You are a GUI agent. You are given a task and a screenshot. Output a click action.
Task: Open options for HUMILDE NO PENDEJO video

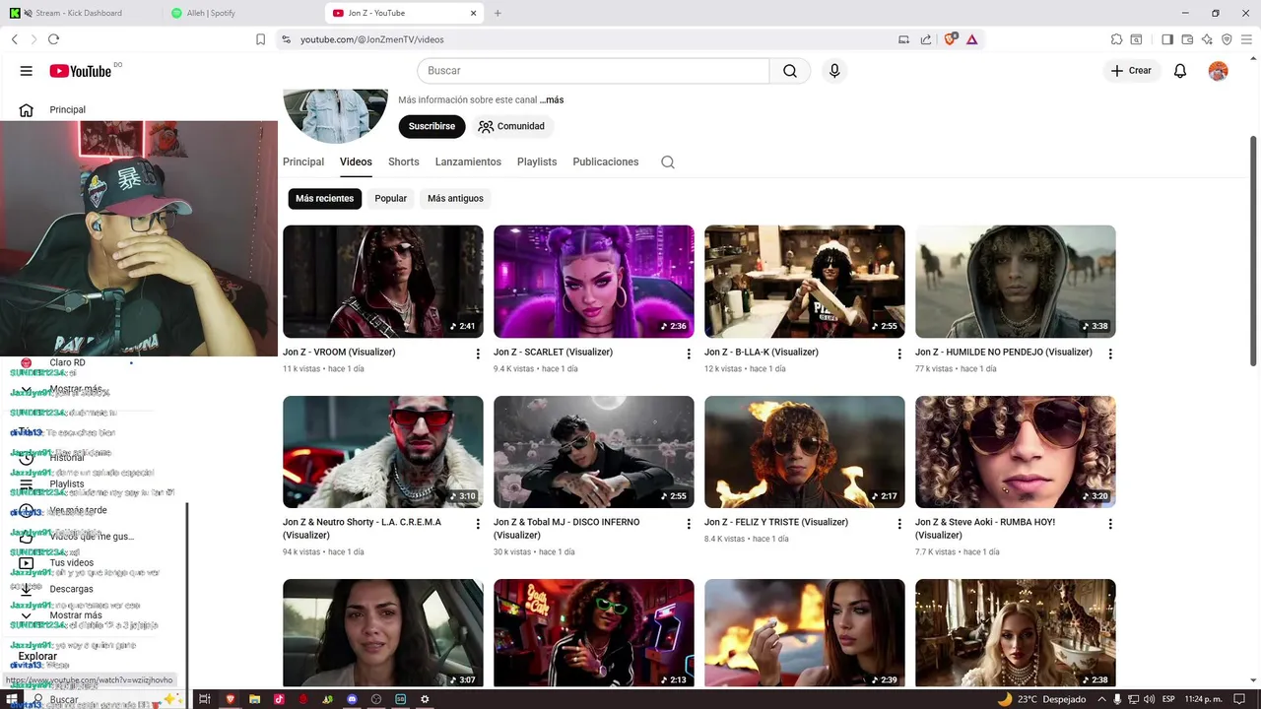coord(1110,354)
